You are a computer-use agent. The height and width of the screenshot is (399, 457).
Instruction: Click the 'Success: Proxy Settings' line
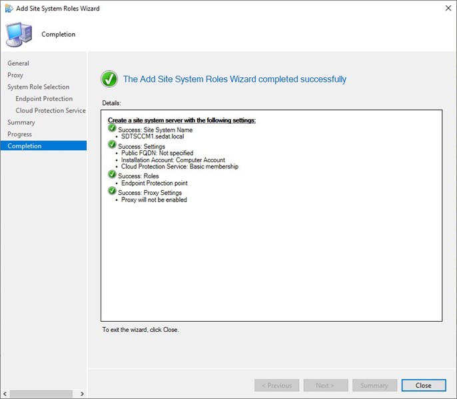pos(150,193)
